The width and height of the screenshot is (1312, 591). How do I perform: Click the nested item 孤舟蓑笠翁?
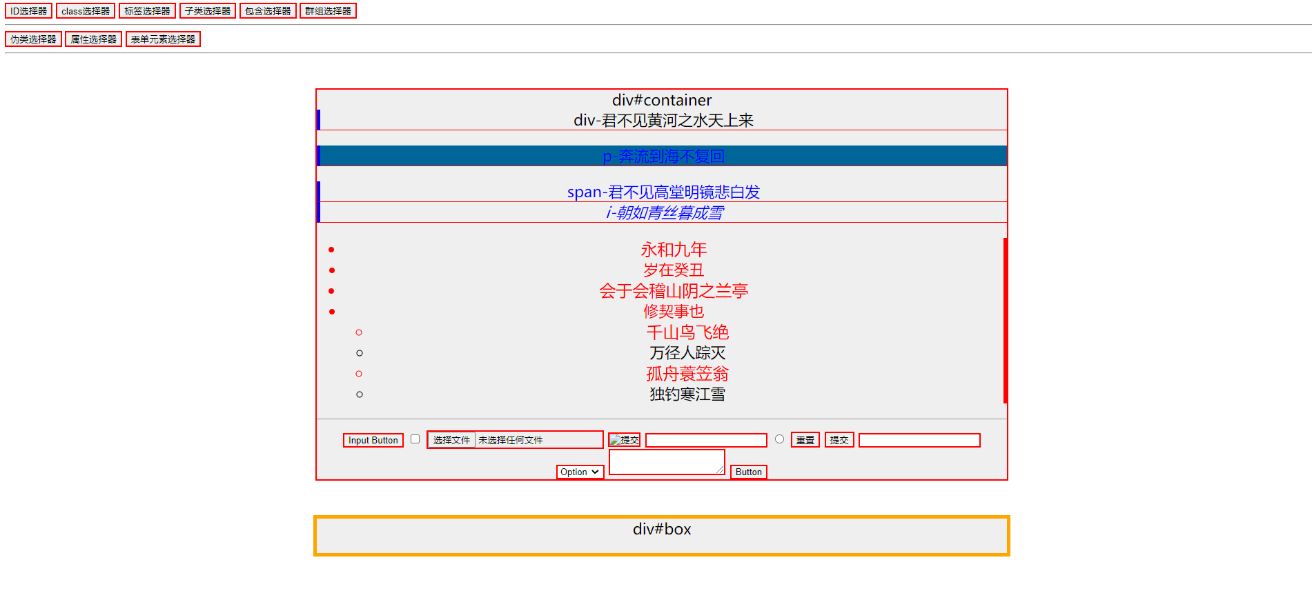point(687,374)
